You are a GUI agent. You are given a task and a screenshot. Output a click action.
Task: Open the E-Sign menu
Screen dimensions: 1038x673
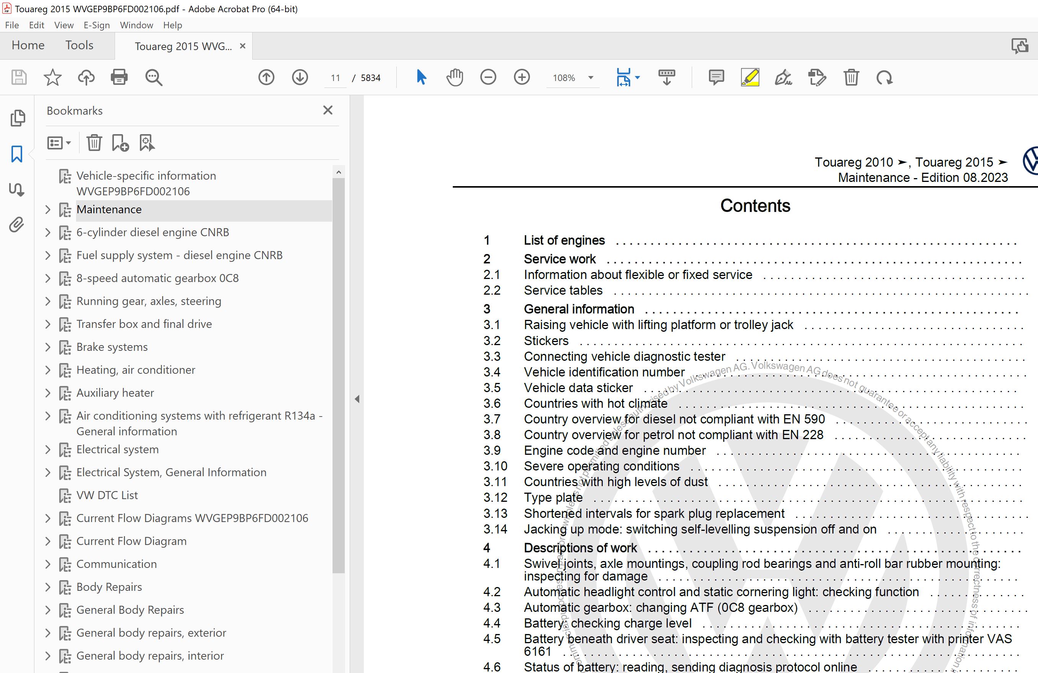coord(96,25)
